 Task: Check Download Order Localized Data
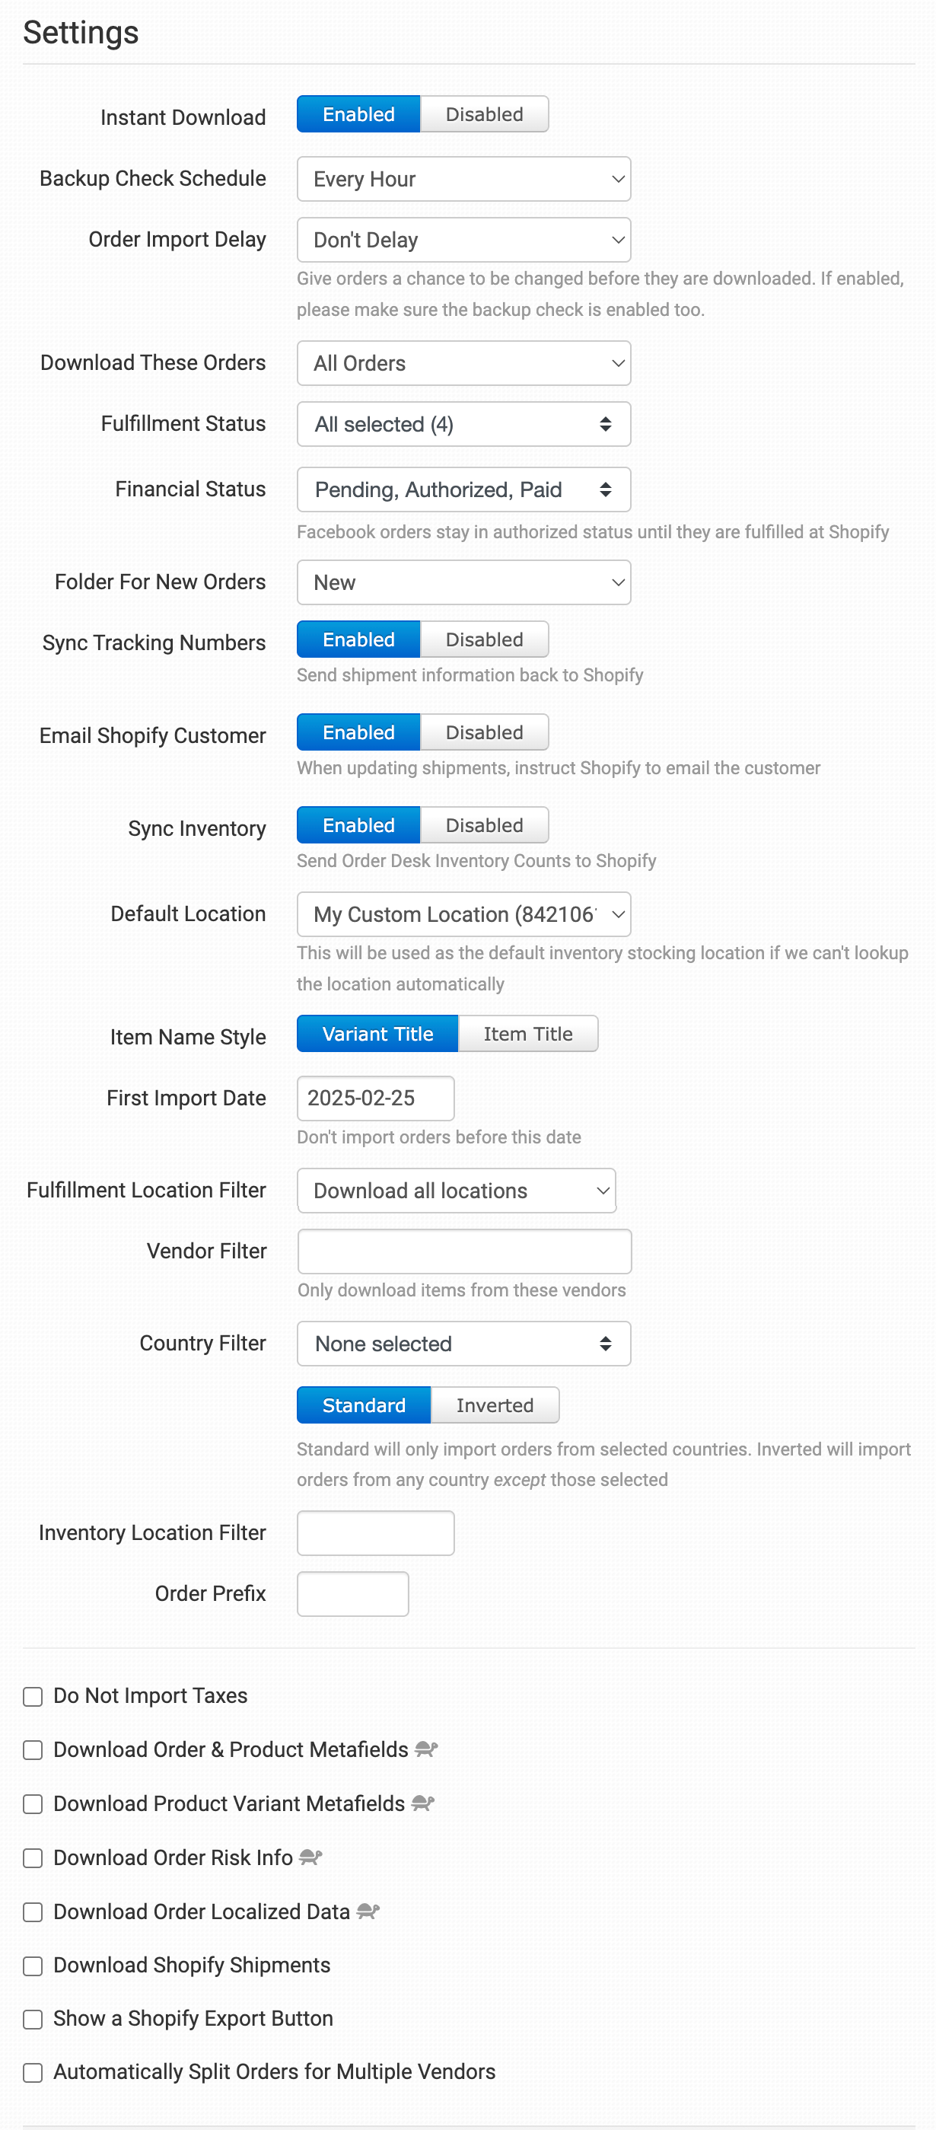click(32, 1912)
